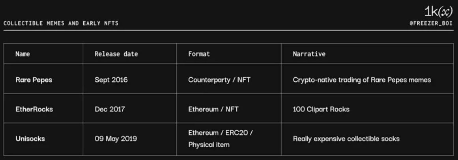The height and width of the screenshot is (160, 458).
Task: Open the @FREEZER_BOI handle
Action: [x=431, y=23]
